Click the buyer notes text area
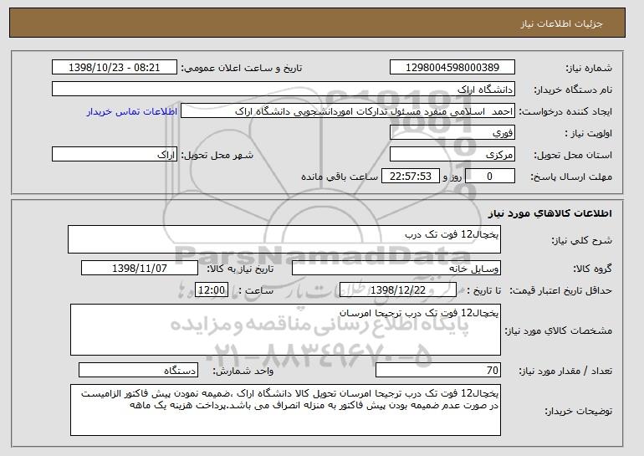This screenshot has width=644, height=456. [x=285, y=410]
